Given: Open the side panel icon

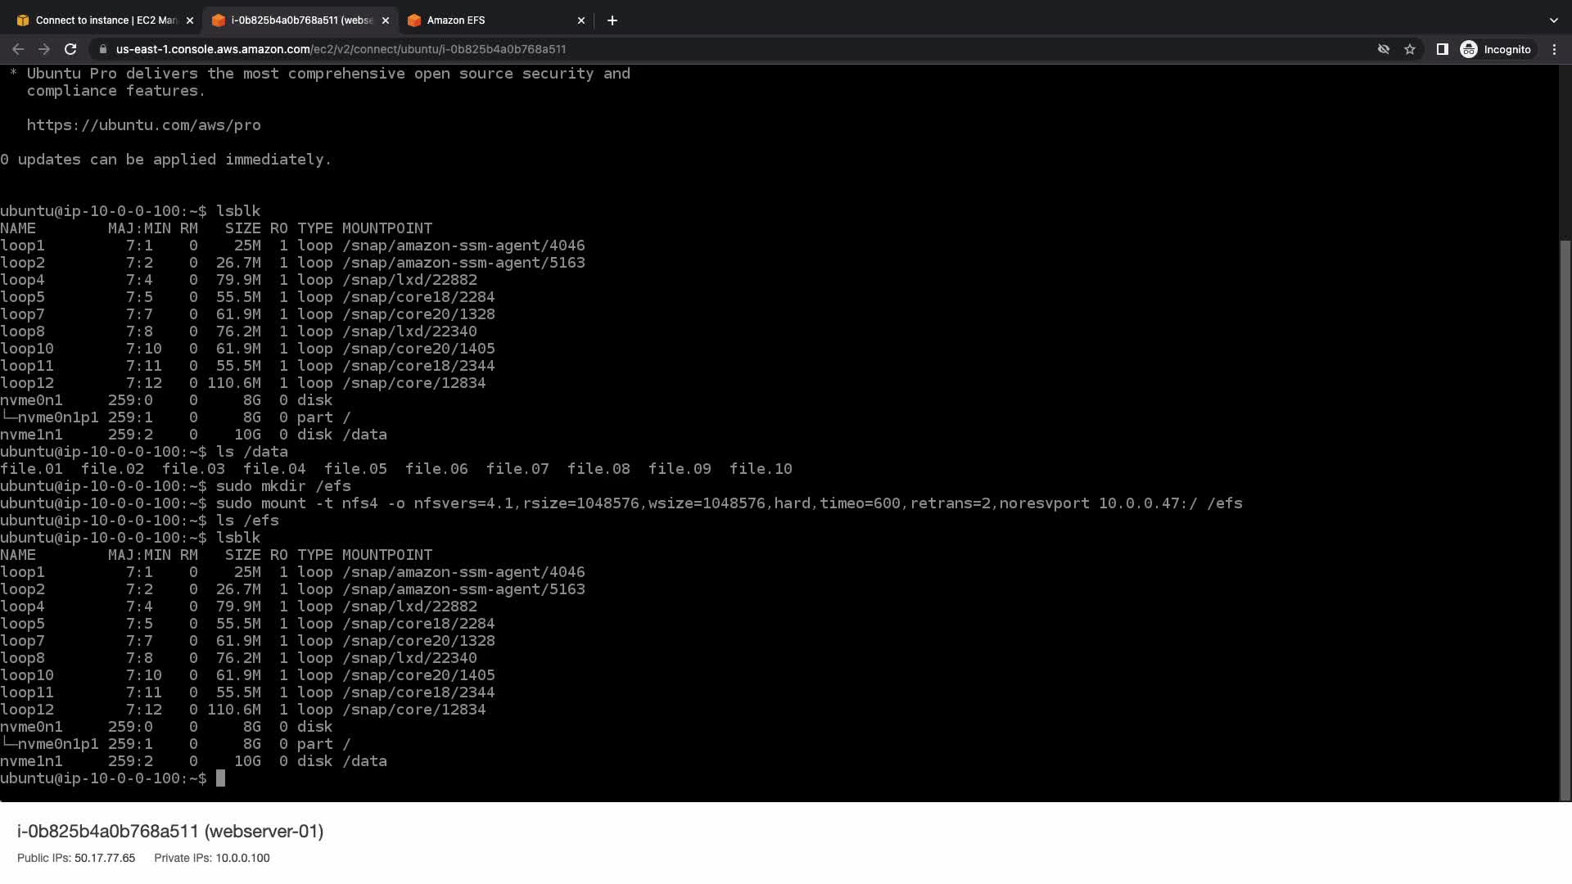Looking at the screenshot, I should click(1442, 49).
